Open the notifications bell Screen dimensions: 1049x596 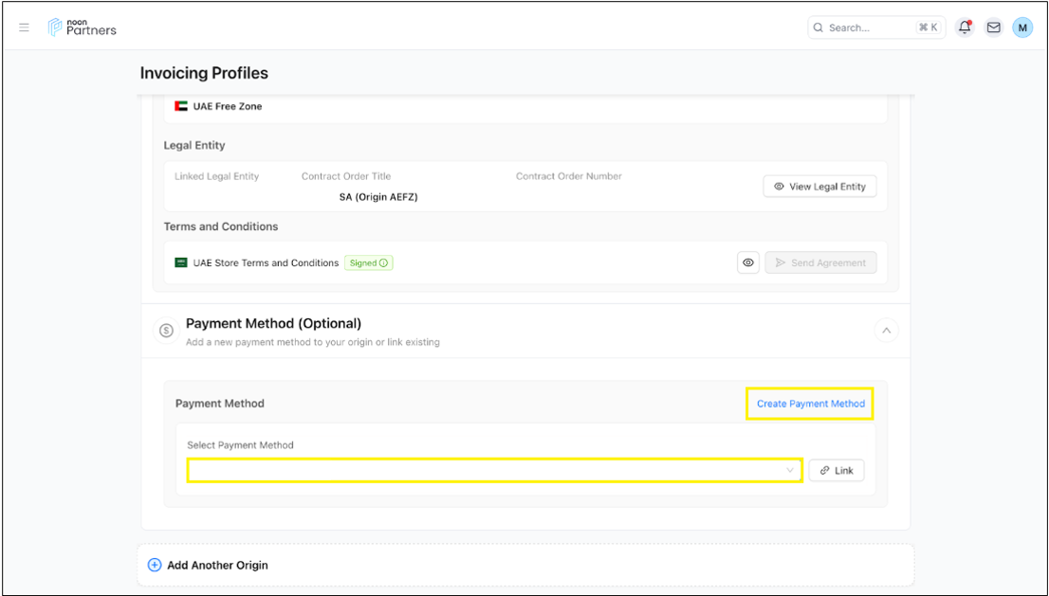coord(965,27)
